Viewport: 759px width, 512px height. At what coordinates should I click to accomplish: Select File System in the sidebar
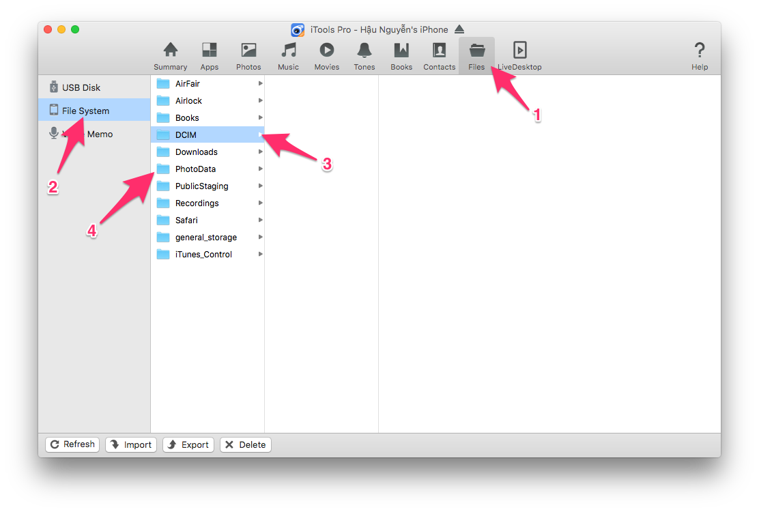[x=85, y=110]
